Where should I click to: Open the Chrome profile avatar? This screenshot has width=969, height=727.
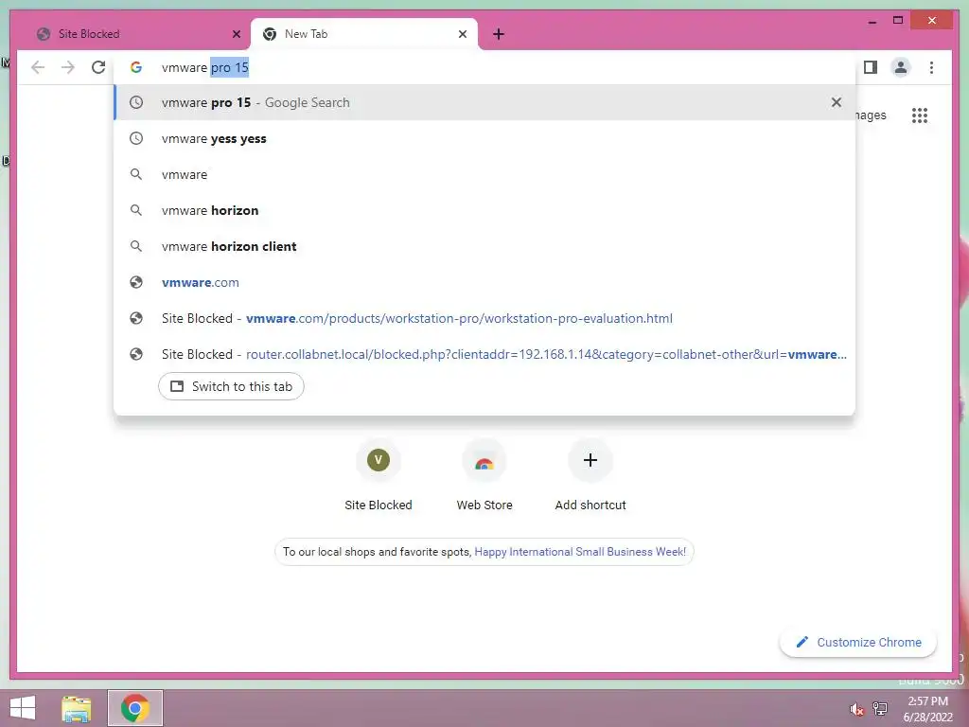(x=901, y=67)
